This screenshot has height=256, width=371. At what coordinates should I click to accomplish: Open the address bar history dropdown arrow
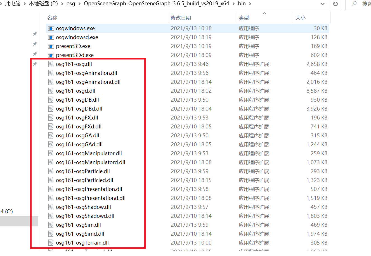(x=323, y=4)
